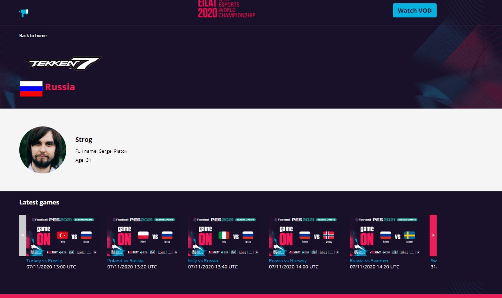Open Russia vs Norway game thumbnail
This screenshot has height=298, width=502.
[x=305, y=235]
